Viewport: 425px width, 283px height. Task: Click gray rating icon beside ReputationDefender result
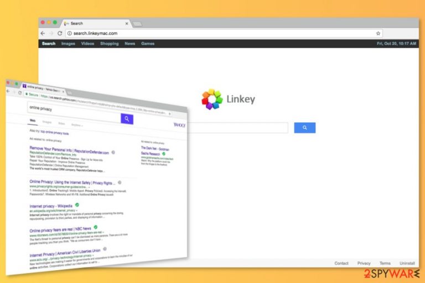(113, 153)
